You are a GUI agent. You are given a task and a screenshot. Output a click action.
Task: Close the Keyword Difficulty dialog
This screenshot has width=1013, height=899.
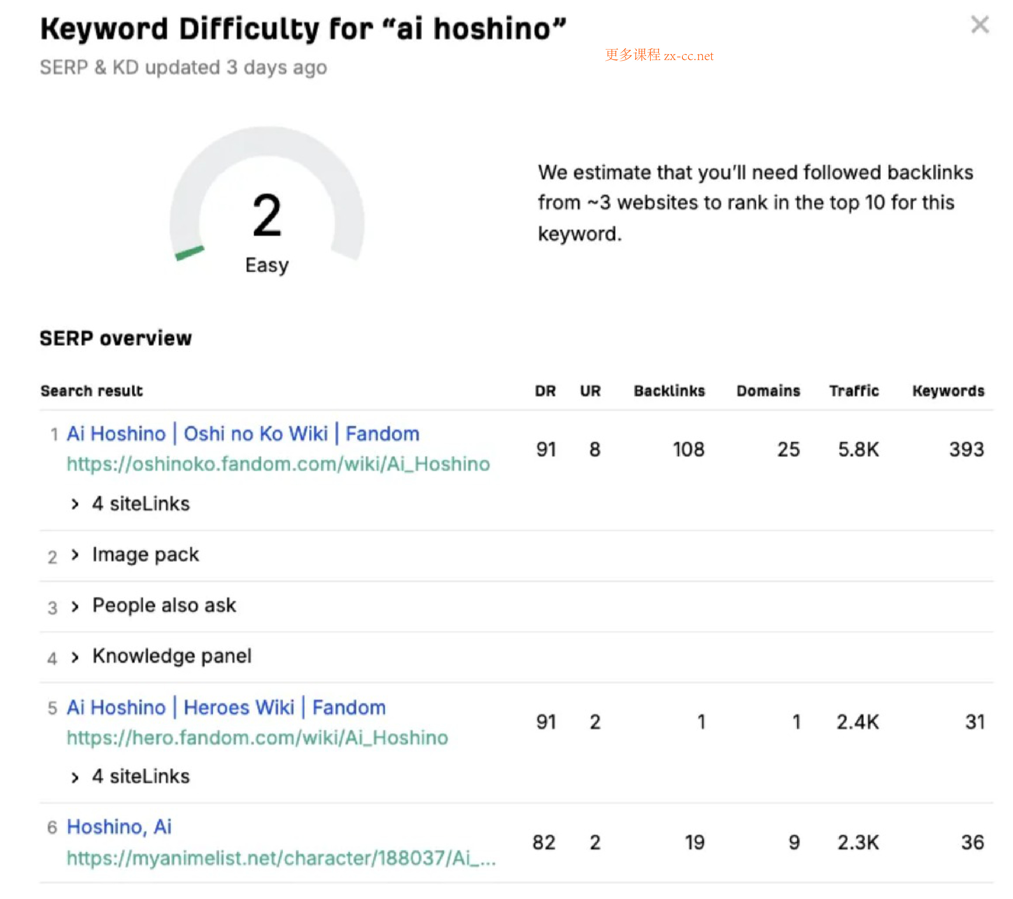tap(979, 25)
